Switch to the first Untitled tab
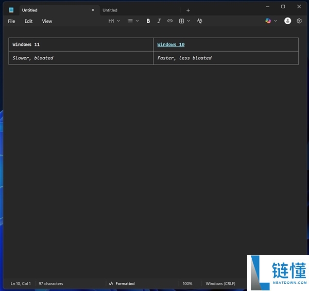The image size is (309, 291). [x=59, y=10]
